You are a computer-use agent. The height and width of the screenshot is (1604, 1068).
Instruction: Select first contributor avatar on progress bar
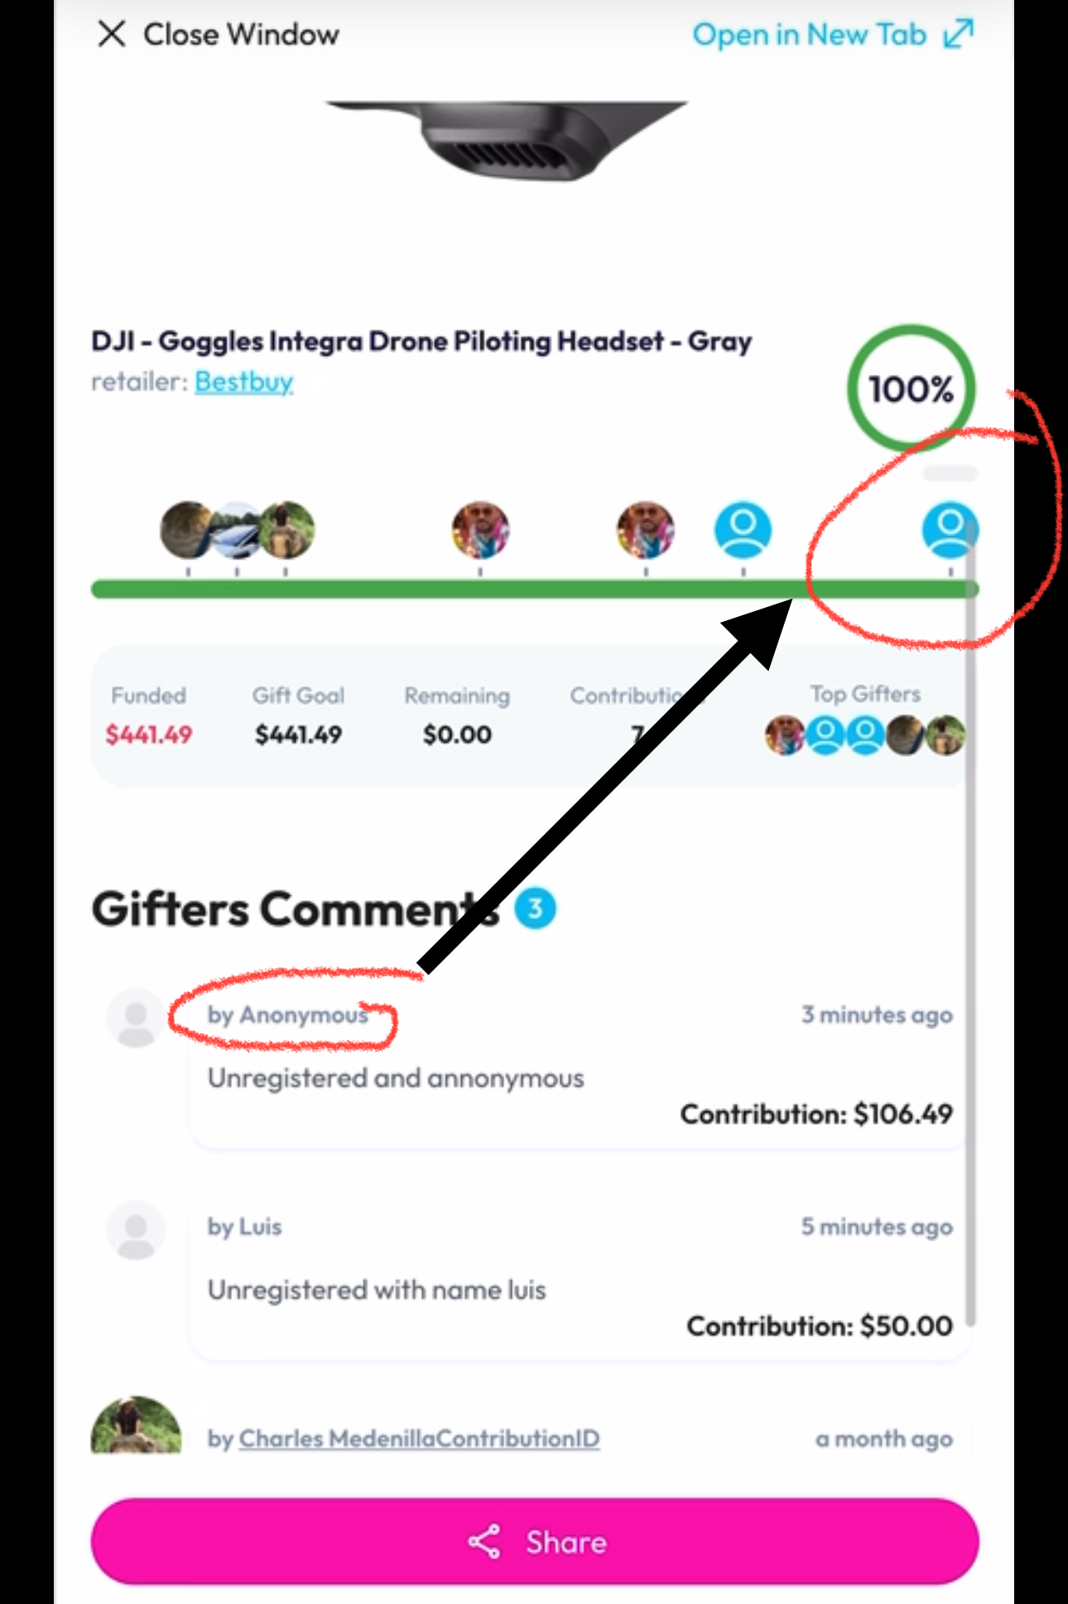(x=188, y=530)
